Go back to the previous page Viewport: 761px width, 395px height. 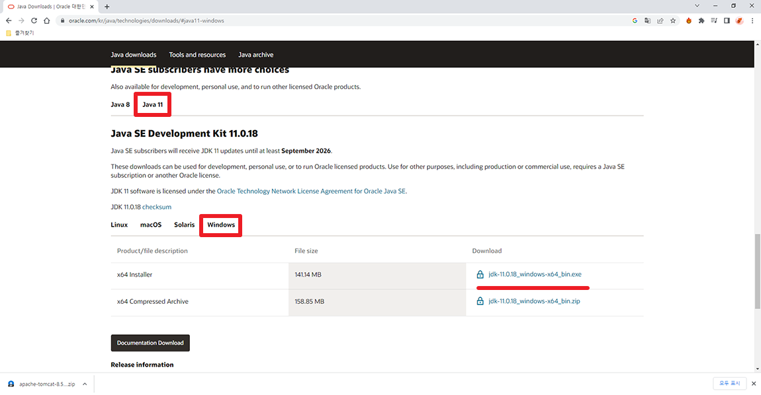(9, 21)
